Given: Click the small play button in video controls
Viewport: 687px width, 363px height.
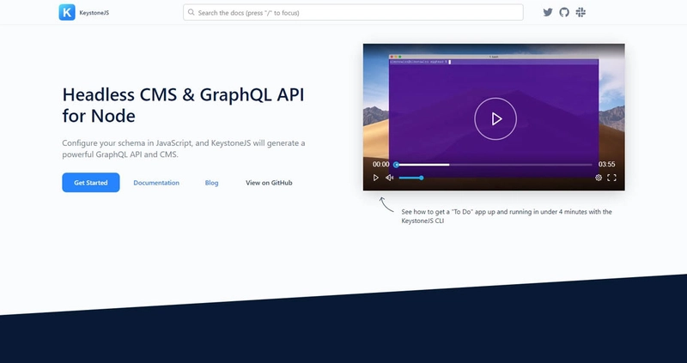Looking at the screenshot, I should (x=375, y=178).
